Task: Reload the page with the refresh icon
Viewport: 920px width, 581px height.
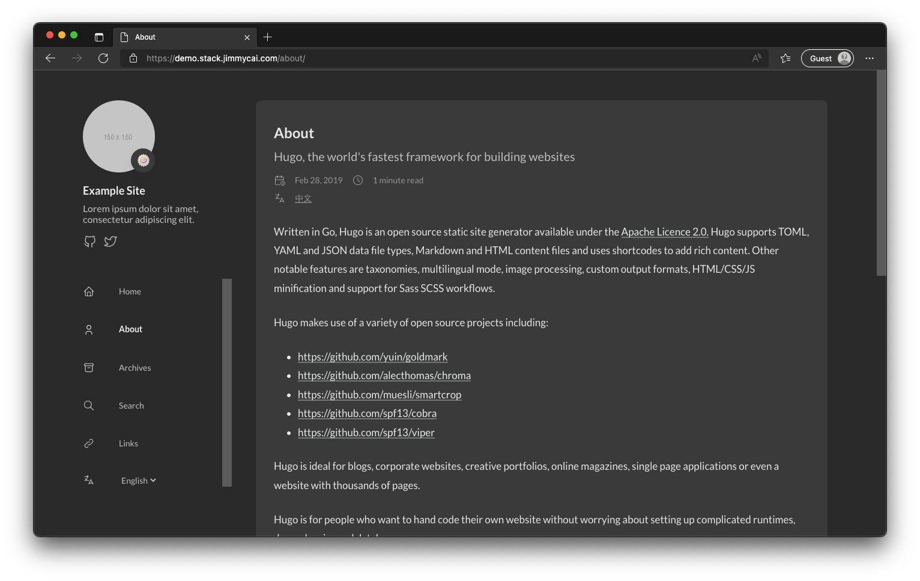Action: click(103, 58)
